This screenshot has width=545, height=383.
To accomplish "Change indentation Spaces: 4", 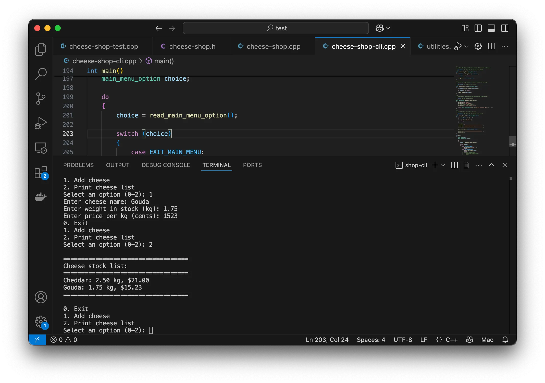I will (x=371, y=340).
